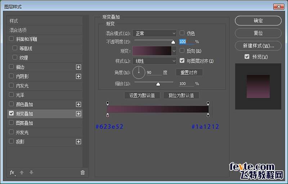Screen dimensions: 288x184
Task: Select 样式 in the left list
Action: coord(14,21)
